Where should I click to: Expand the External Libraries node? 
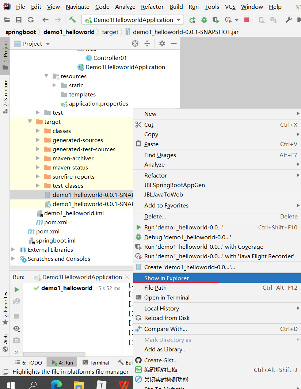point(14,249)
